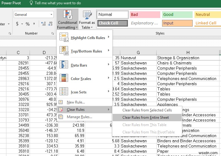Apply the Linked Cell style

(x=208, y=23)
